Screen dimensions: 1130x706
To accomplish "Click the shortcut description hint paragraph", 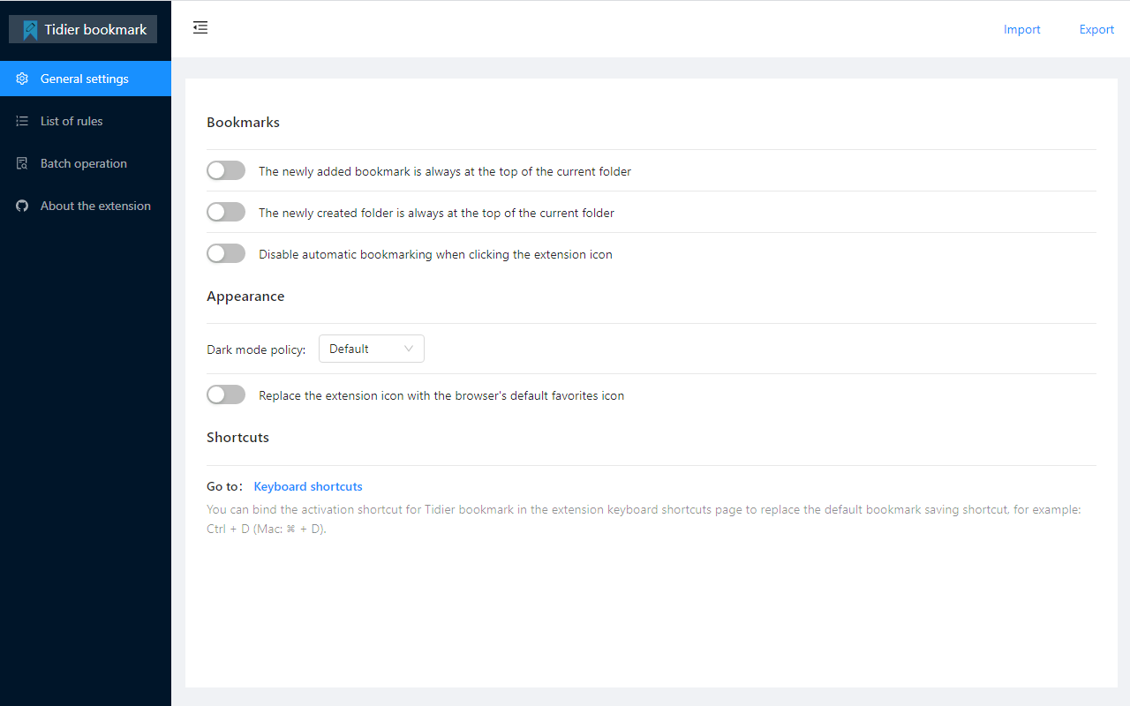I will pos(644,520).
